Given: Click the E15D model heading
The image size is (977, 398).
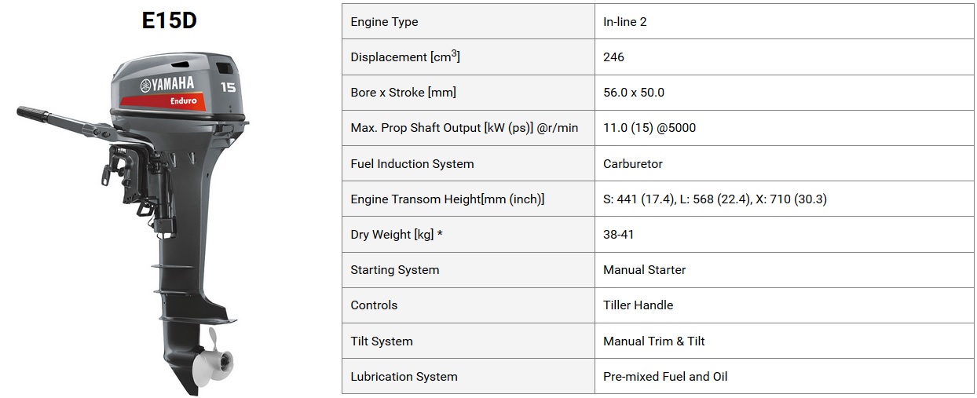Looking at the screenshot, I should coord(169,20).
